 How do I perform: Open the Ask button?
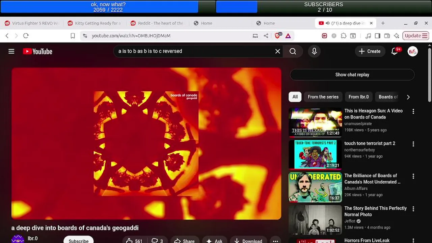(215, 241)
